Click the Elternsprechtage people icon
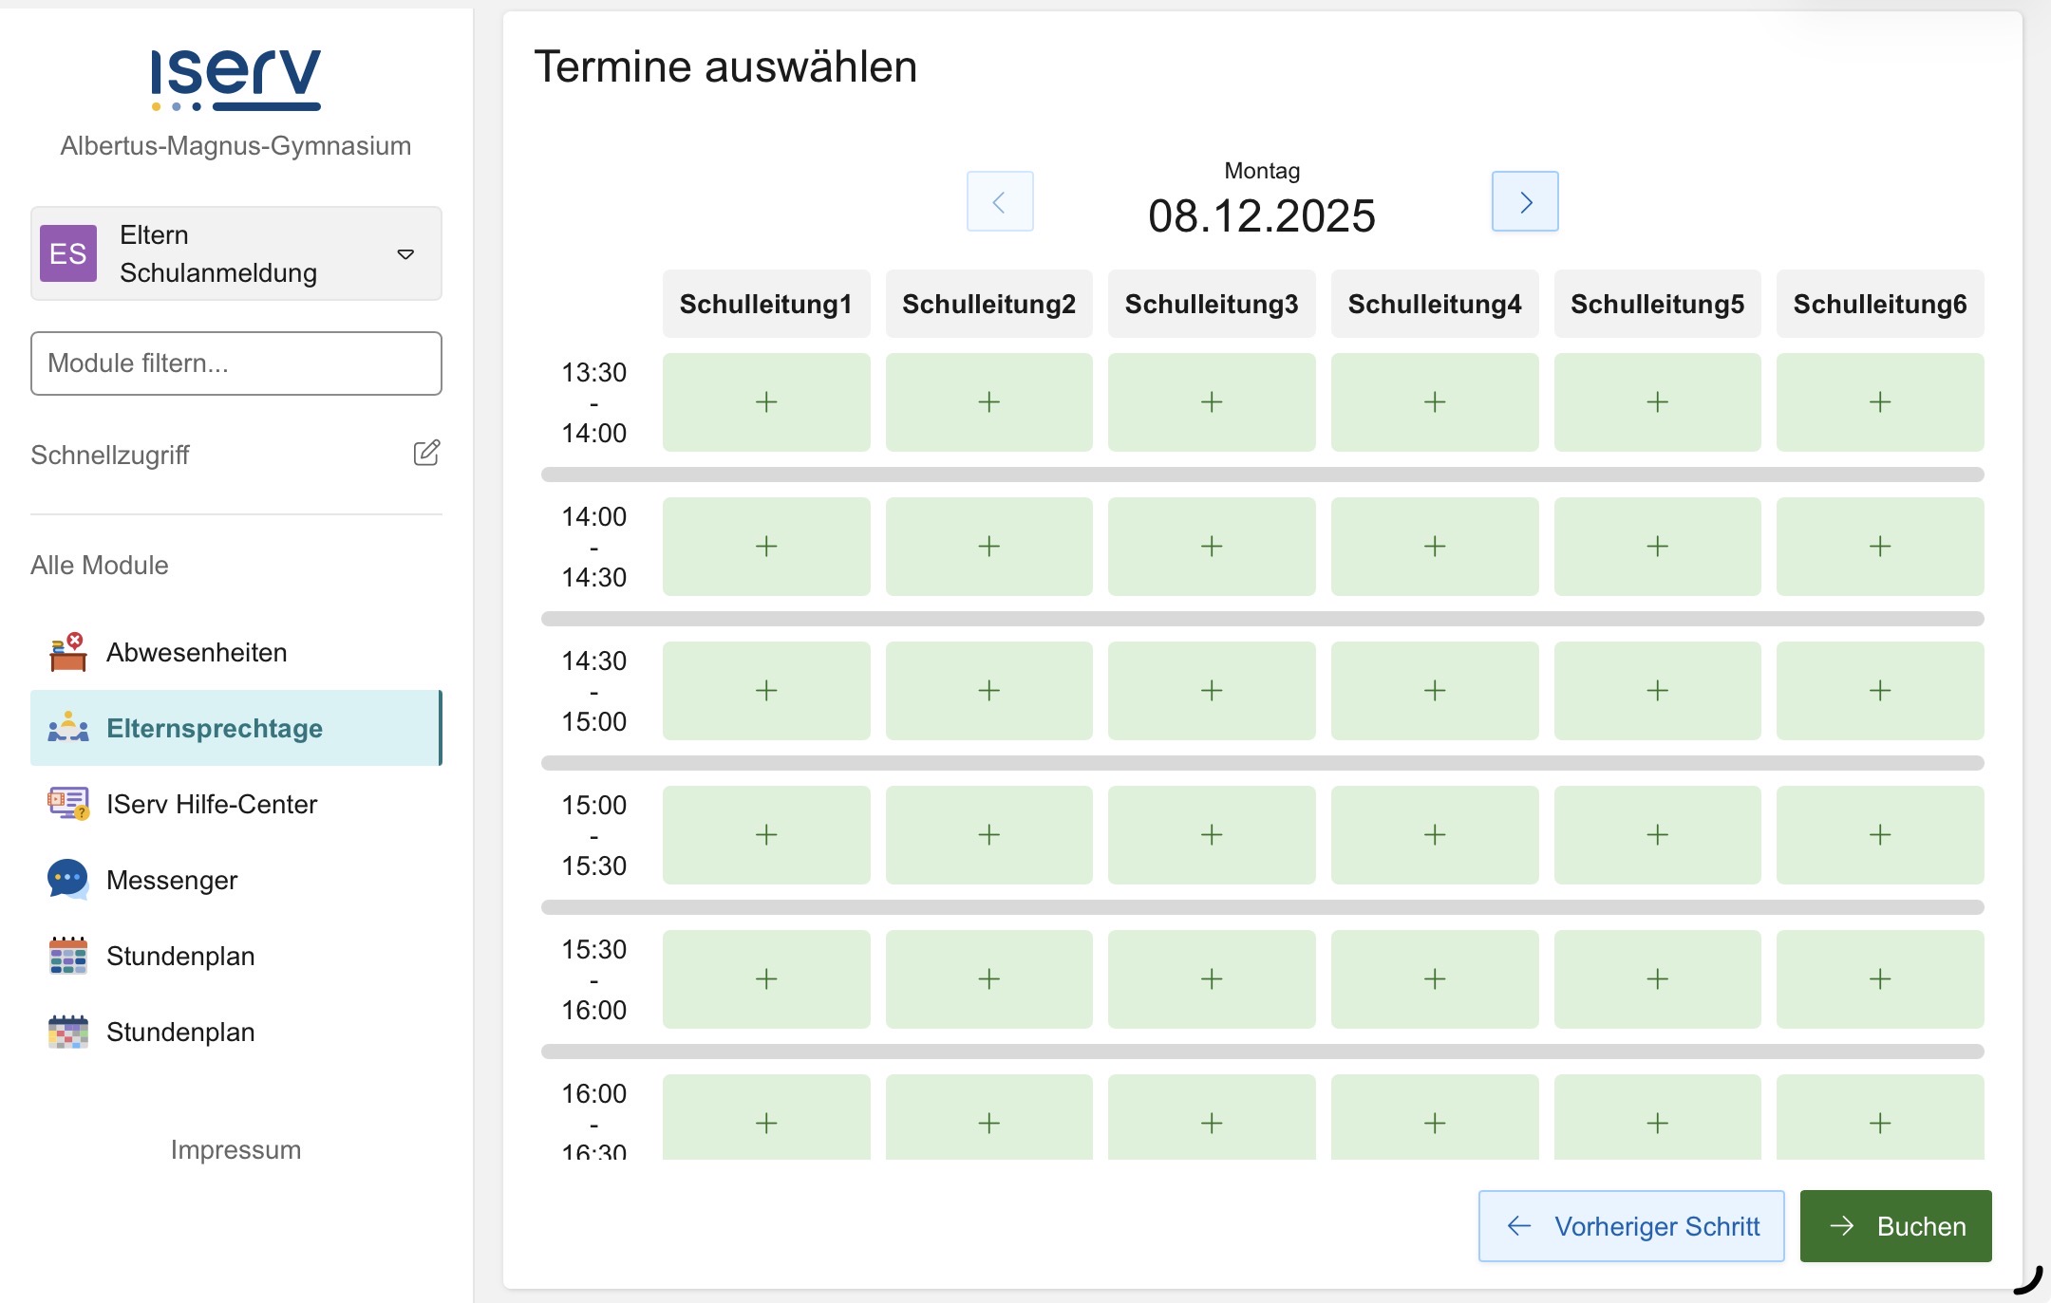Image resolution: width=2051 pixels, height=1303 pixels. click(x=67, y=728)
